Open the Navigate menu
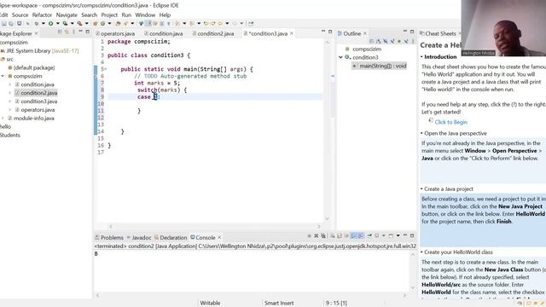546x307 pixels. 67,15
